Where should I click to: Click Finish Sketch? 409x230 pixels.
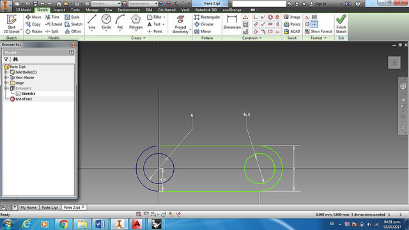(341, 24)
